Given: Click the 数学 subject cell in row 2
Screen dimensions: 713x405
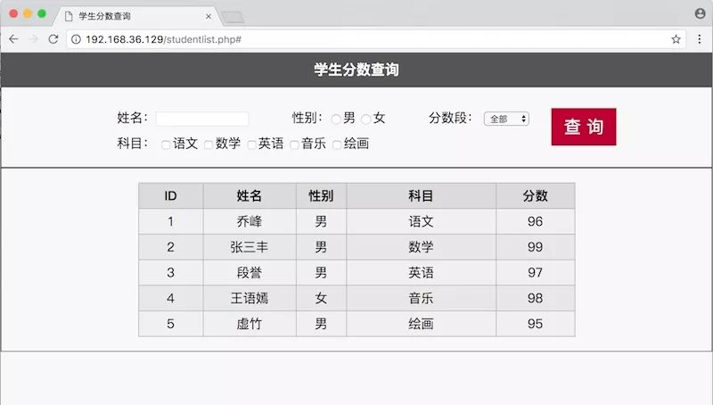Looking at the screenshot, I should [x=421, y=247].
